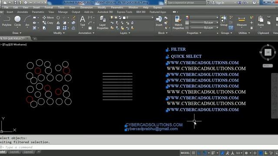Toggle grid display in status bar
Viewport: 278px width, 156px height.
pyautogui.click(x=193, y=153)
